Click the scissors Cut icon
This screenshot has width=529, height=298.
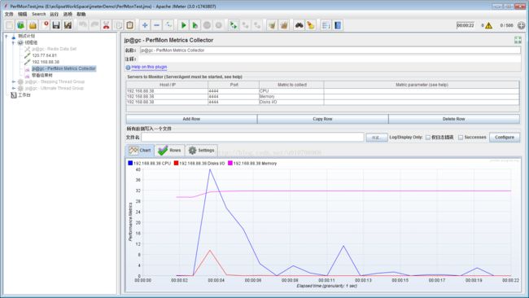107,25
